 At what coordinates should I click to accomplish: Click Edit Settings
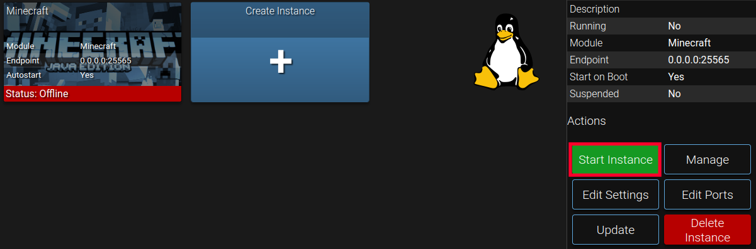(x=616, y=195)
